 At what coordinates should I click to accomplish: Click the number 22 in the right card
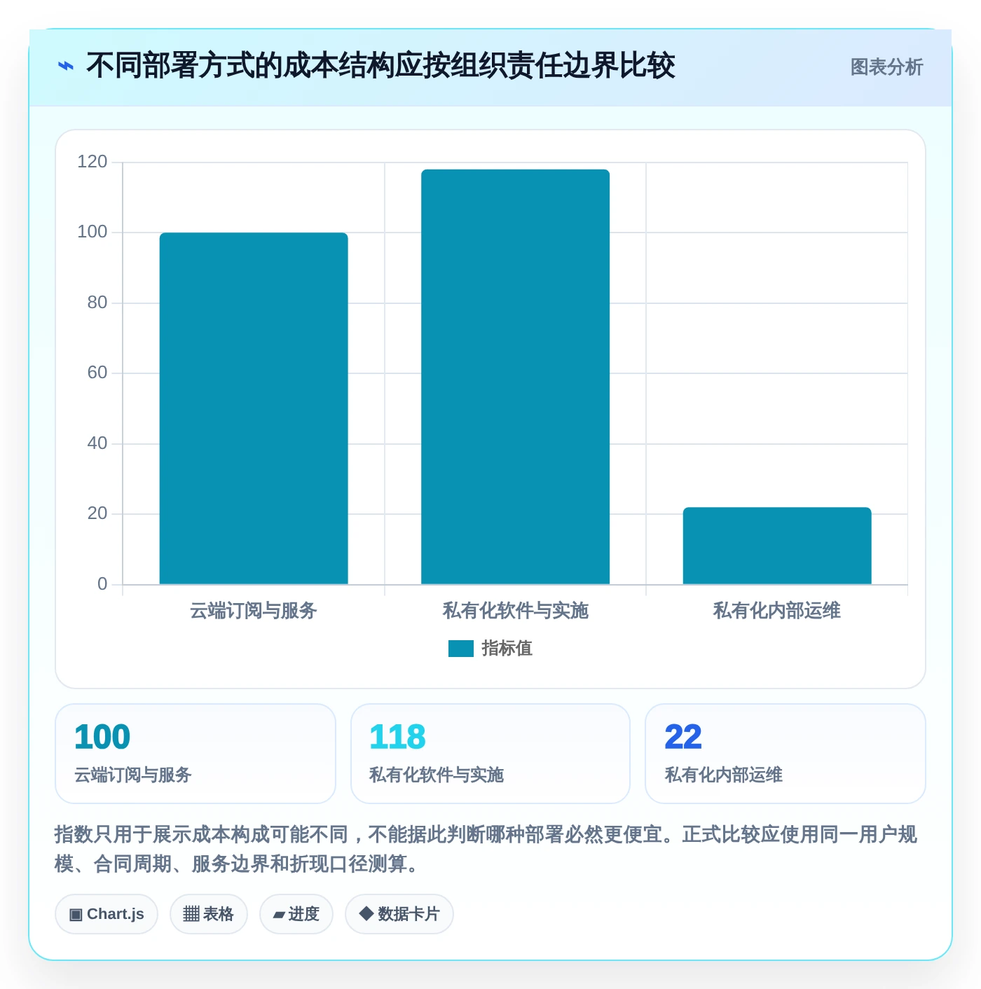683,737
